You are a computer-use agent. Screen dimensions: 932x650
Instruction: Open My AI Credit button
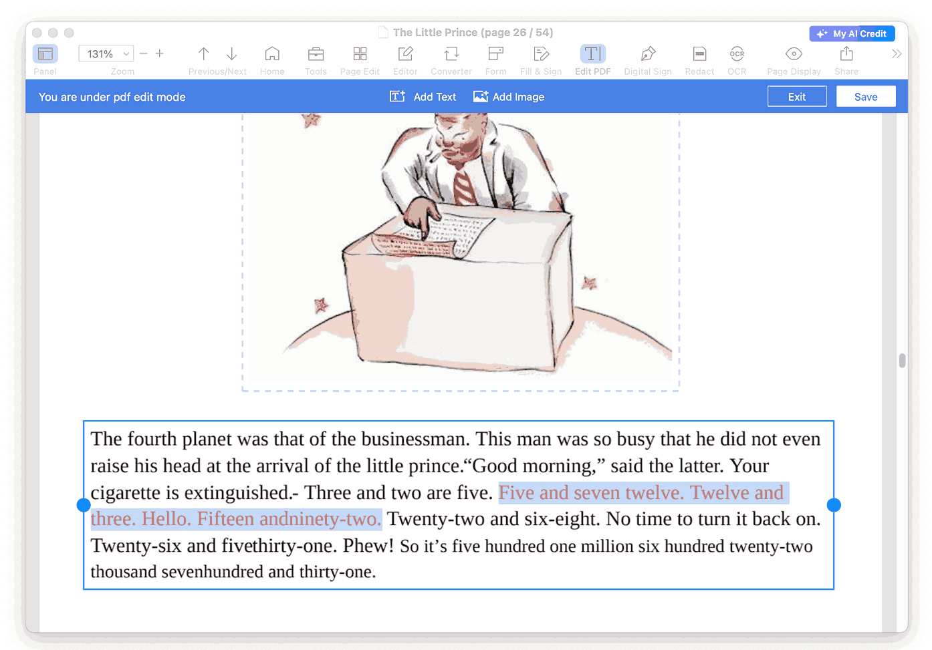tap(852, 33)
